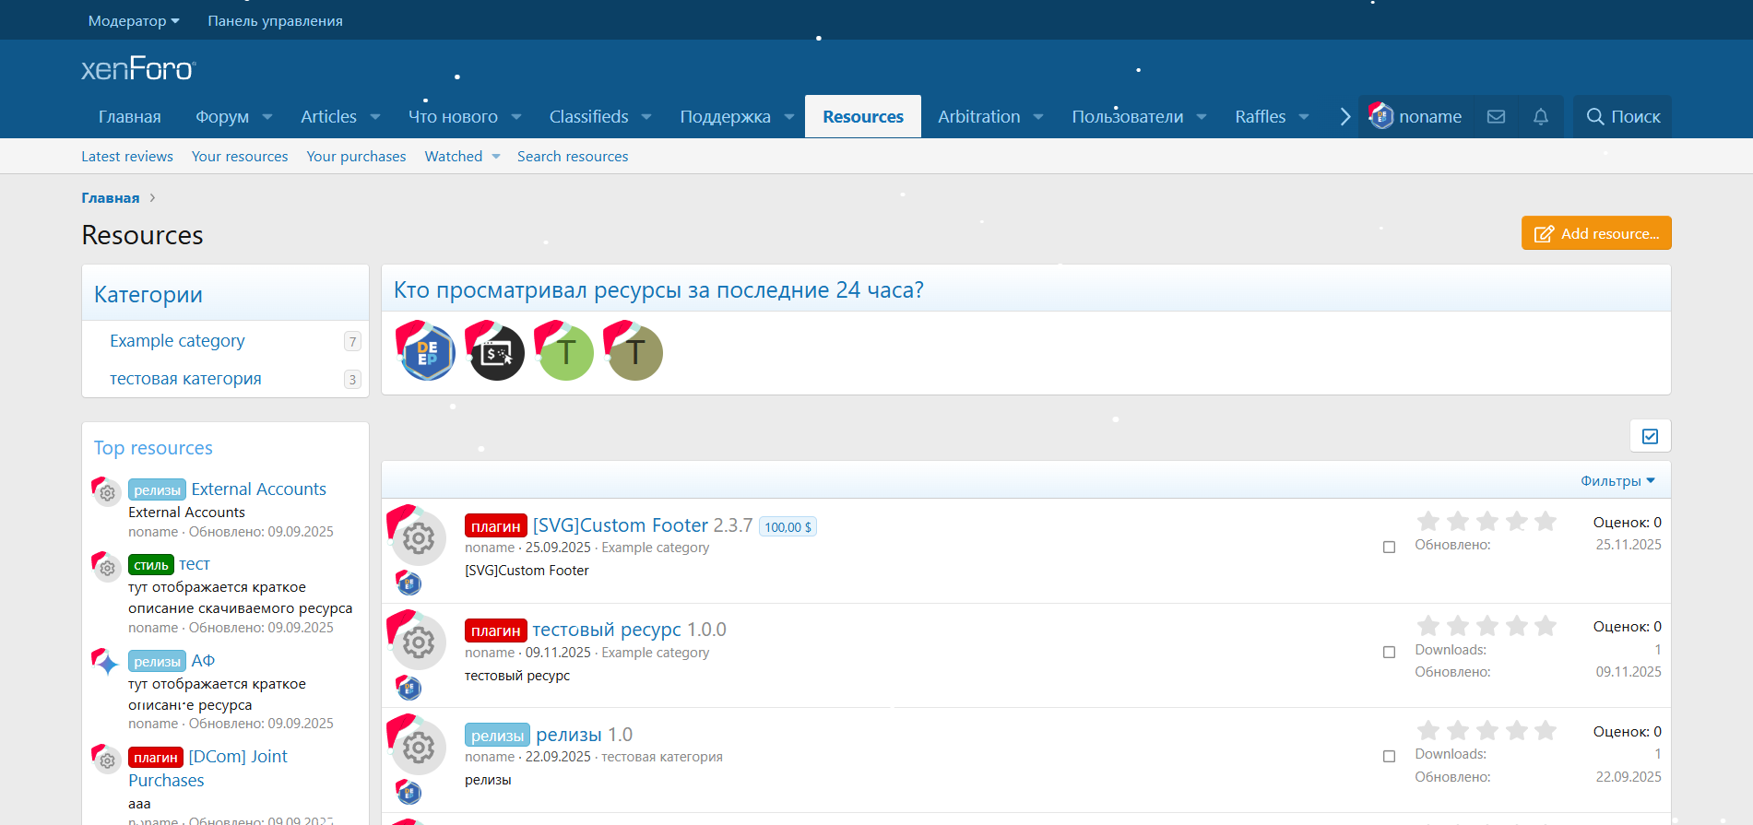1753x825 pixels.
Task: Tick the checkbox for тестовый ресурс
Action: (x=1389, y=653)
